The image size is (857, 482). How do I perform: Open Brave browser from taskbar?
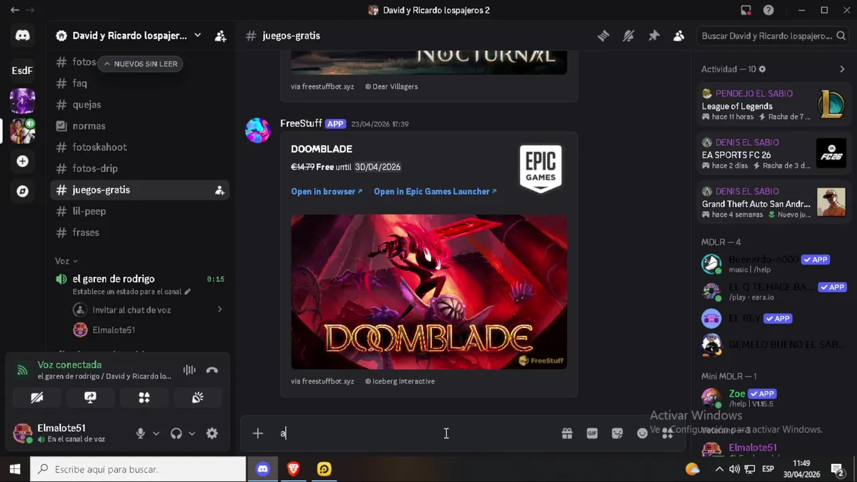click(293, 469)
